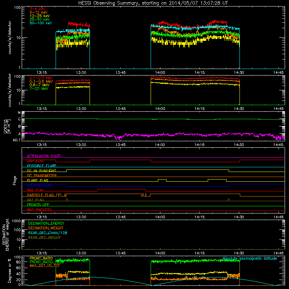289x289 pixels.
Task: Click the REAR_DEC_WEIGHT legend text
Action: [x=44, y=238]
